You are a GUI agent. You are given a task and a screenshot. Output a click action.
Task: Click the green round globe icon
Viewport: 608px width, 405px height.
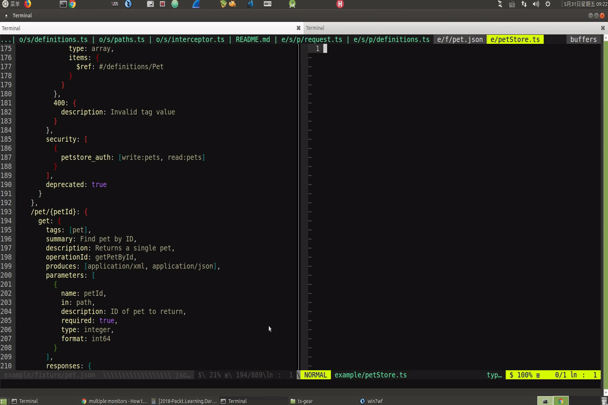coord(175,4)
